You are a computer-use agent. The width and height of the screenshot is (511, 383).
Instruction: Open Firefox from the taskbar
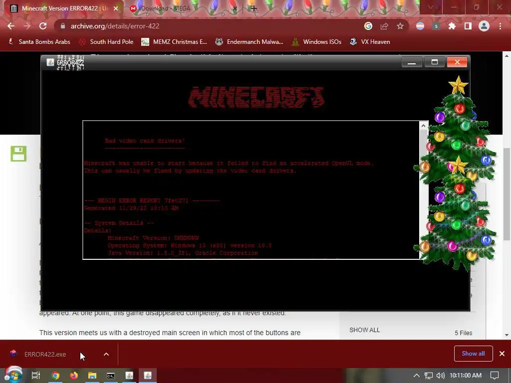coord(74,376)
